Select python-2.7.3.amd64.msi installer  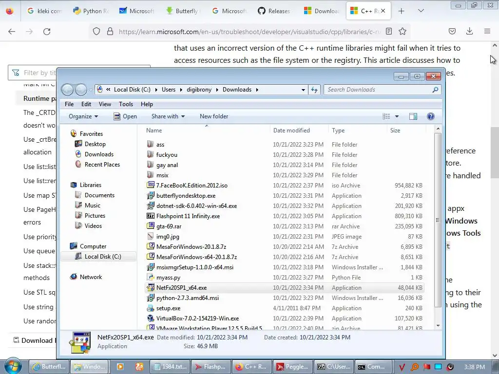[x=188, y=298]
